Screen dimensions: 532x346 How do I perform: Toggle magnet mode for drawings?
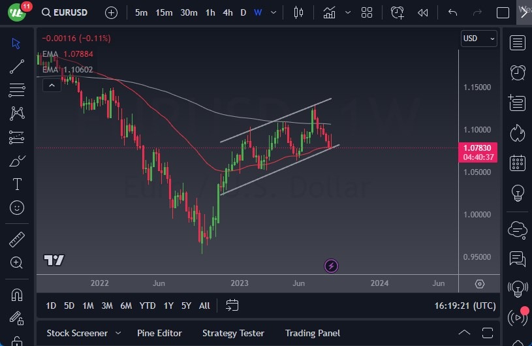(x=17, y=294)
